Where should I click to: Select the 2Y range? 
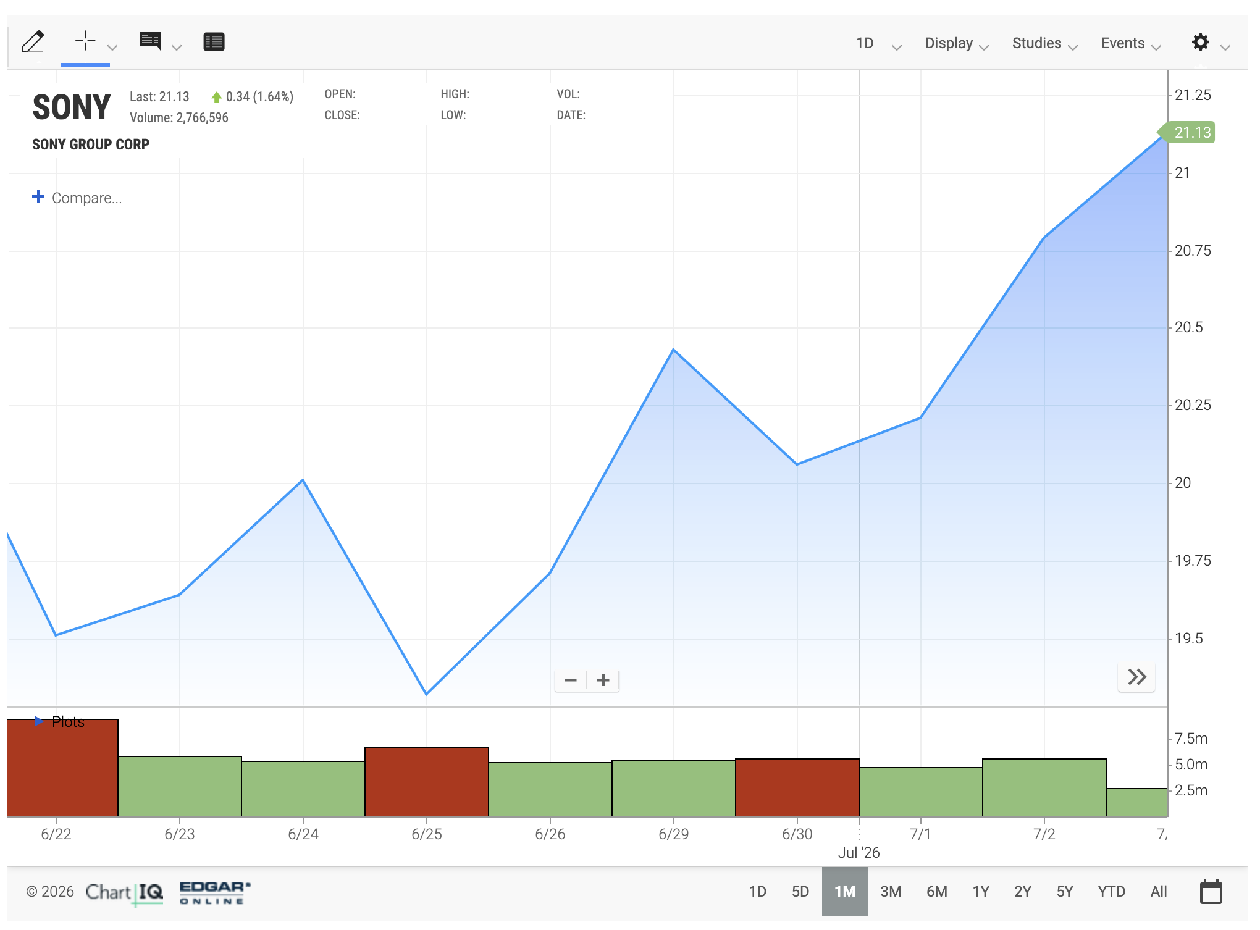[1023, 891]
